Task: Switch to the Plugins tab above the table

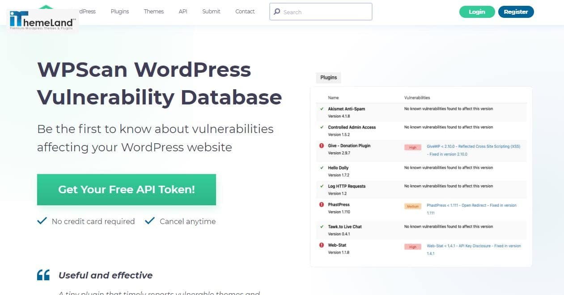Action: tap(328, 77)
